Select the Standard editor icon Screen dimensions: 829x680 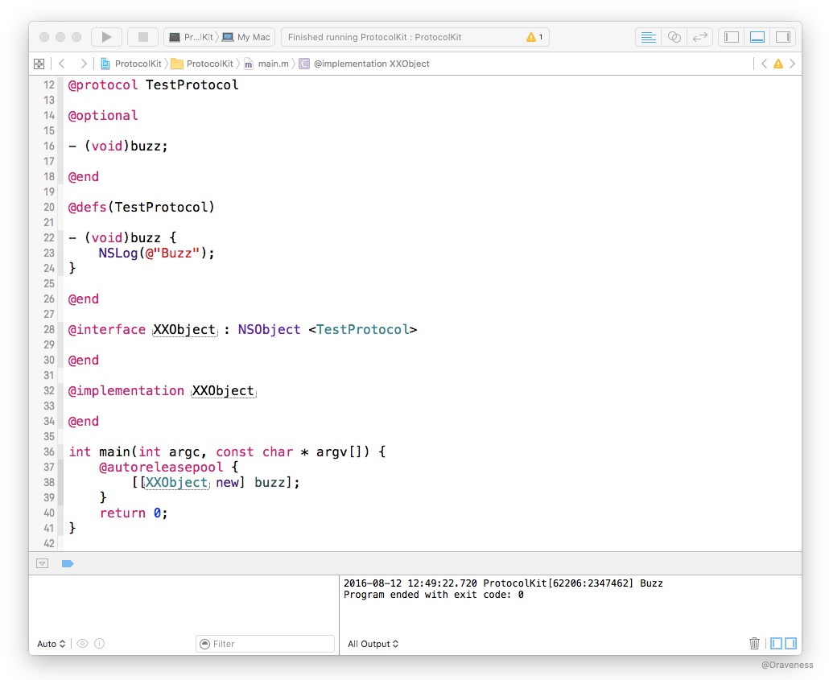[647, 37]
